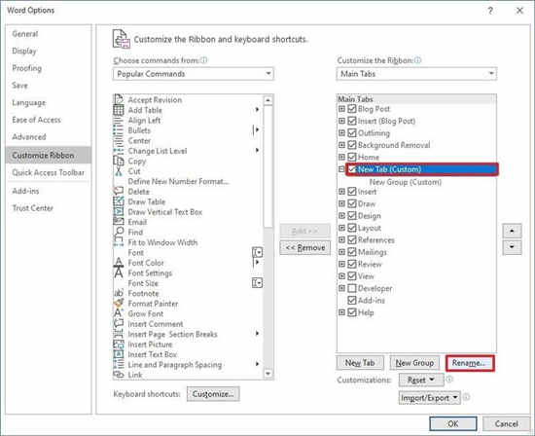Select the Email command icon
This screenshot has width=535, height=436.
(119, 222)
